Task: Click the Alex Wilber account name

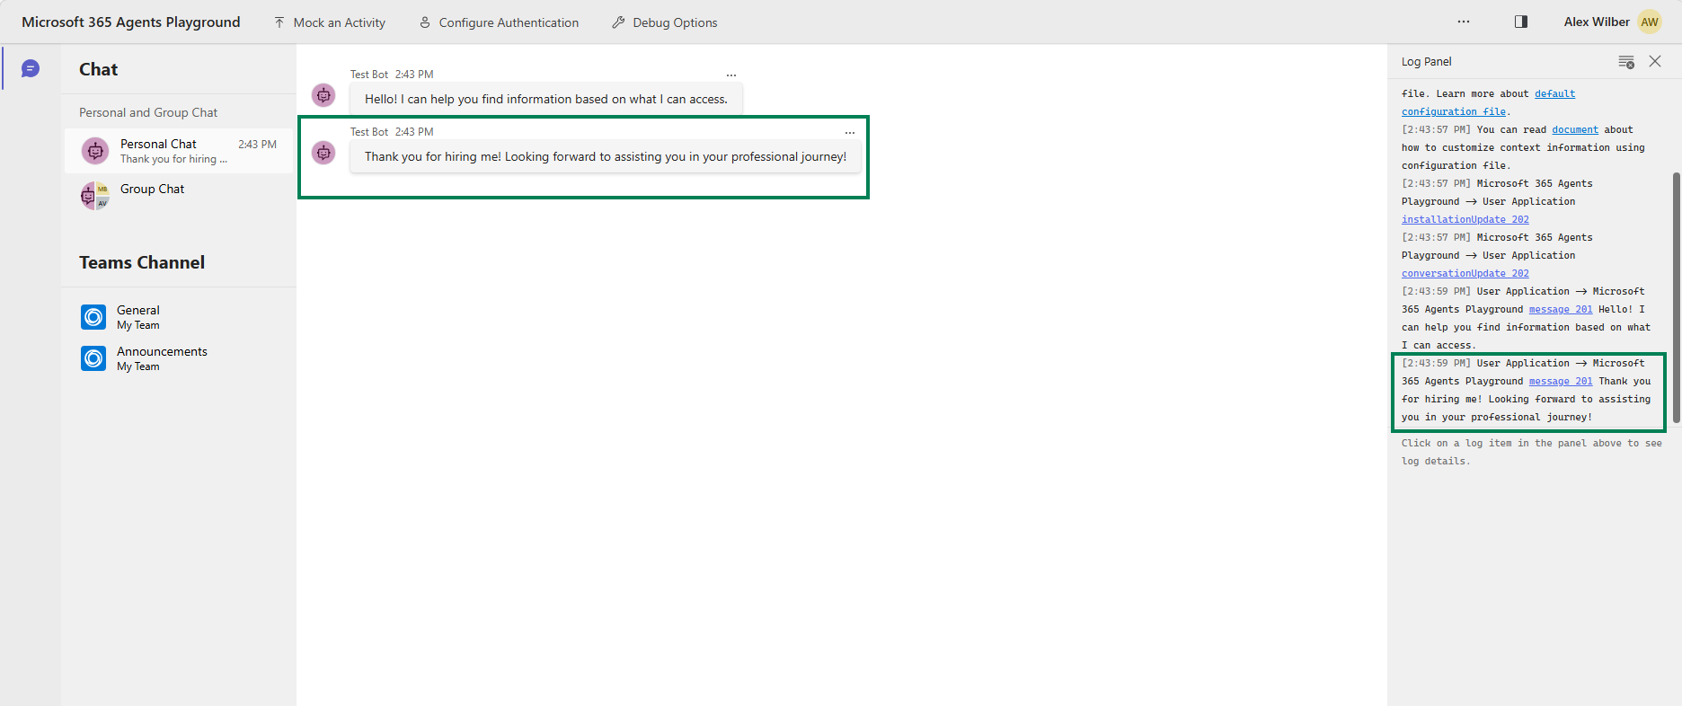Action: coord(1597,22)
